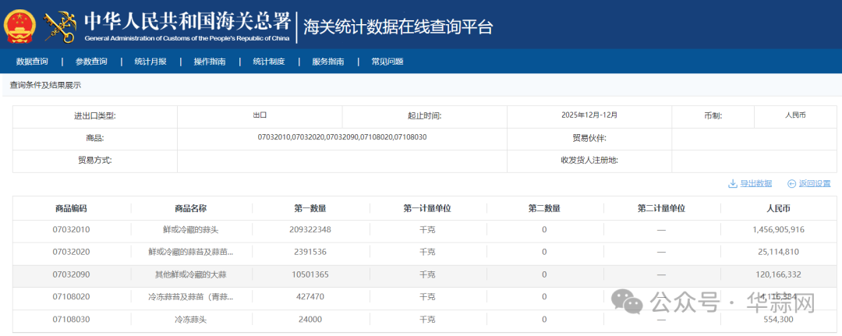Image resolution: width=842 pixels, height=336 pixels.
Task: Click the golden customs key logo
Action: click(61, 27)
